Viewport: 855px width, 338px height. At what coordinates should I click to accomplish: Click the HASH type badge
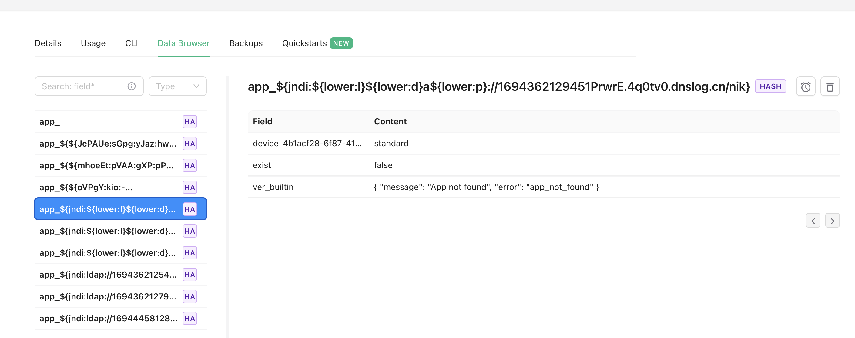[x=771, y=86]
